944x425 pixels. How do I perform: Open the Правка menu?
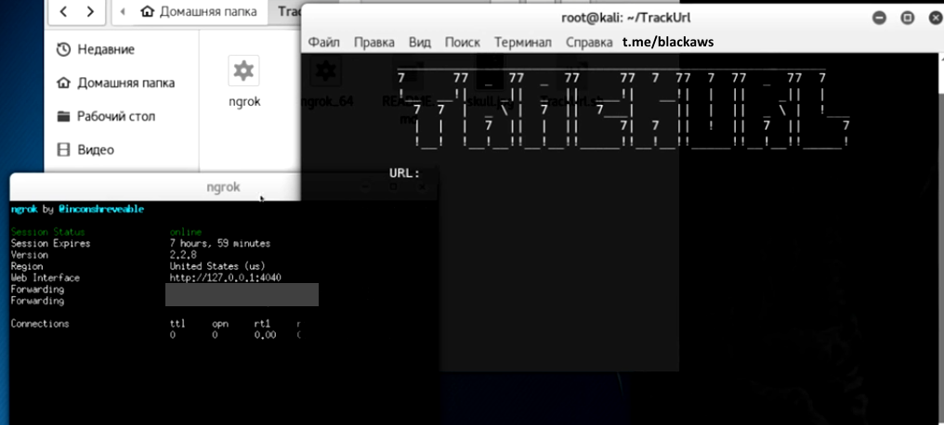(x=374, y=42)
